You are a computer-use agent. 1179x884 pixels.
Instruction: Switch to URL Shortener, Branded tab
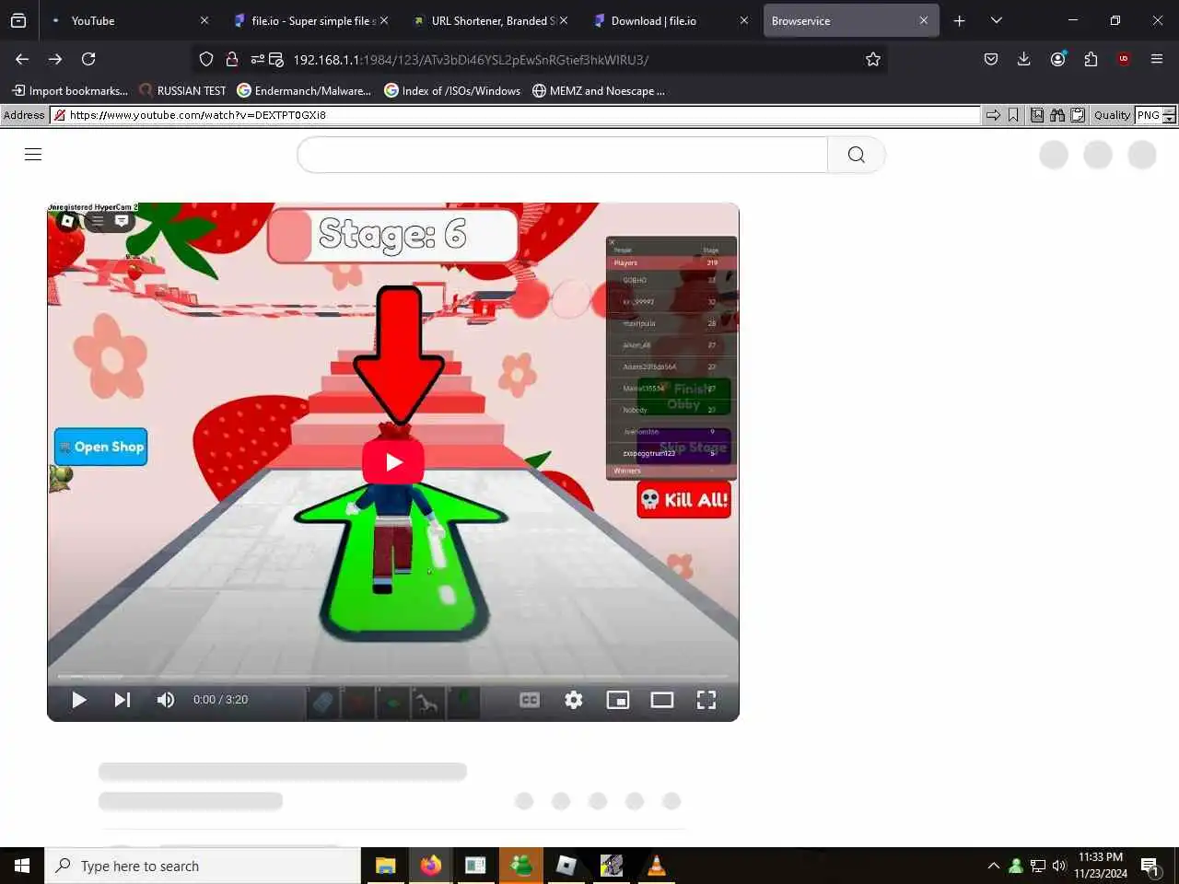pos(488,20)
